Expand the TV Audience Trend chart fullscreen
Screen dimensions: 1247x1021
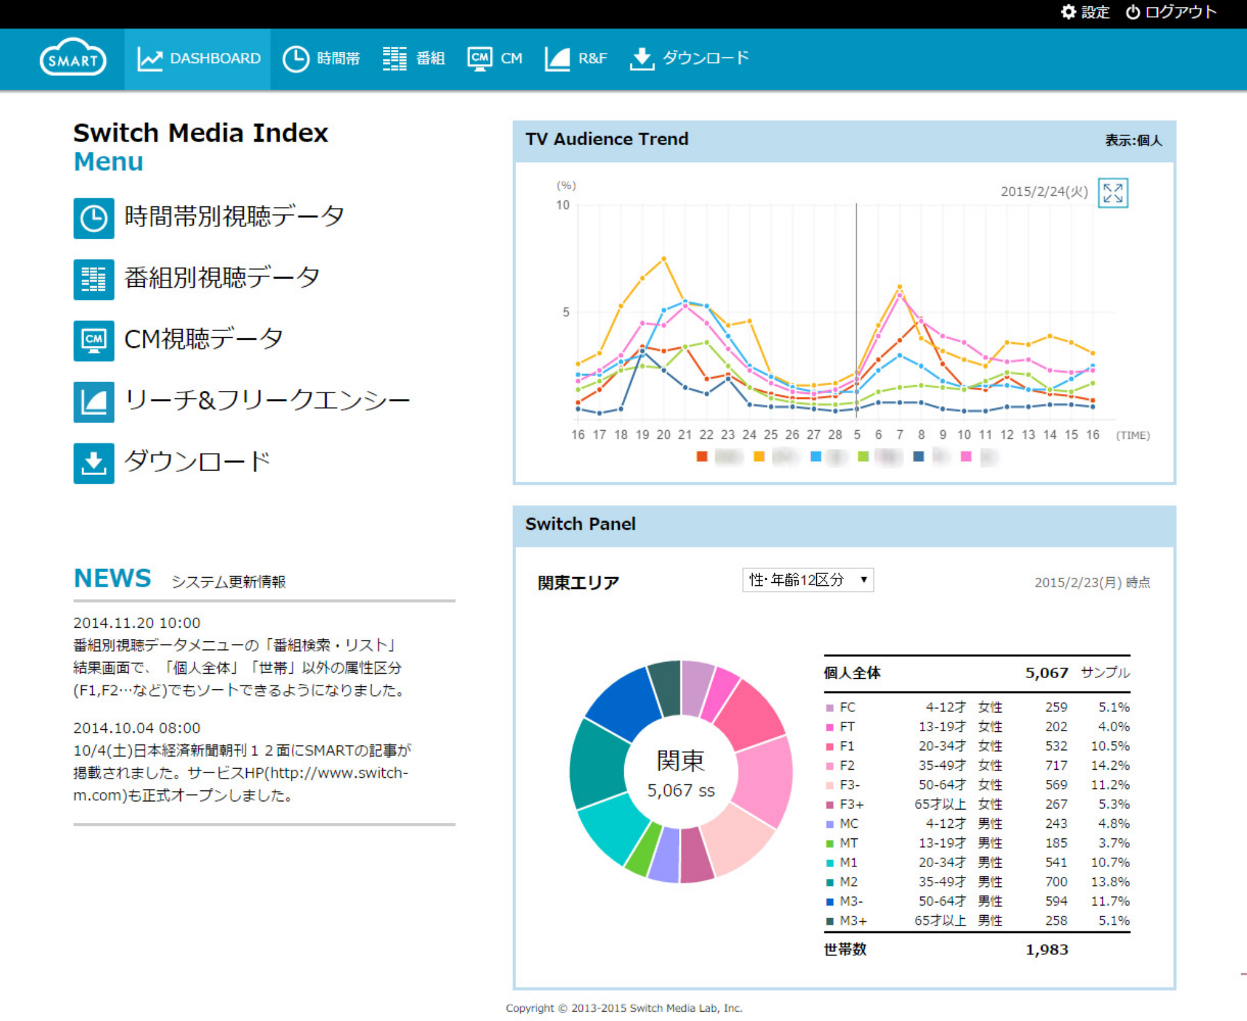pos(1113,193)
